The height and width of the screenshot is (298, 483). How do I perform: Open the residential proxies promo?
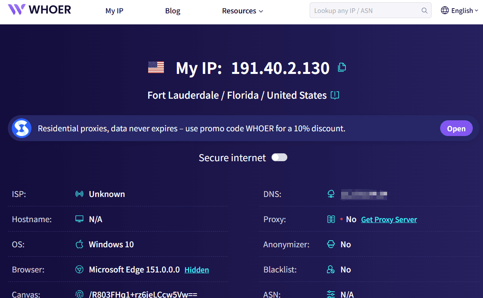pos(456,129)
